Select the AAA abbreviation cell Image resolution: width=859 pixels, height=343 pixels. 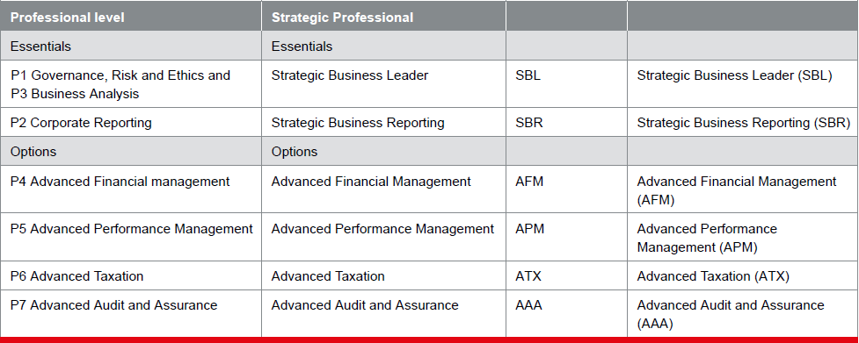566,313
